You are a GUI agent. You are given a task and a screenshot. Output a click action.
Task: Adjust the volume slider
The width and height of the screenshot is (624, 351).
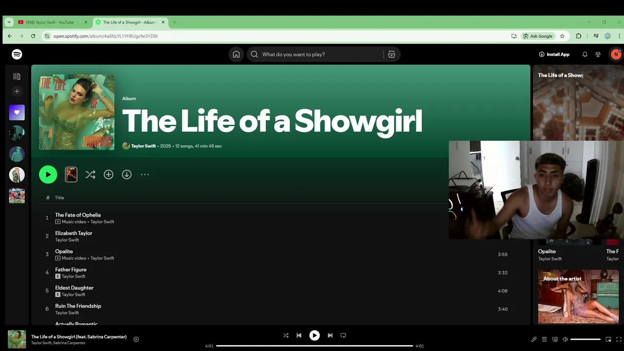tap(585, 339)
